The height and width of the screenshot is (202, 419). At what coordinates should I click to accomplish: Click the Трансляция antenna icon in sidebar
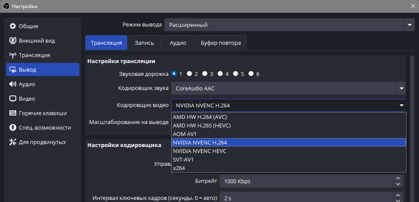pyautogui.click(x=13, y=55)
